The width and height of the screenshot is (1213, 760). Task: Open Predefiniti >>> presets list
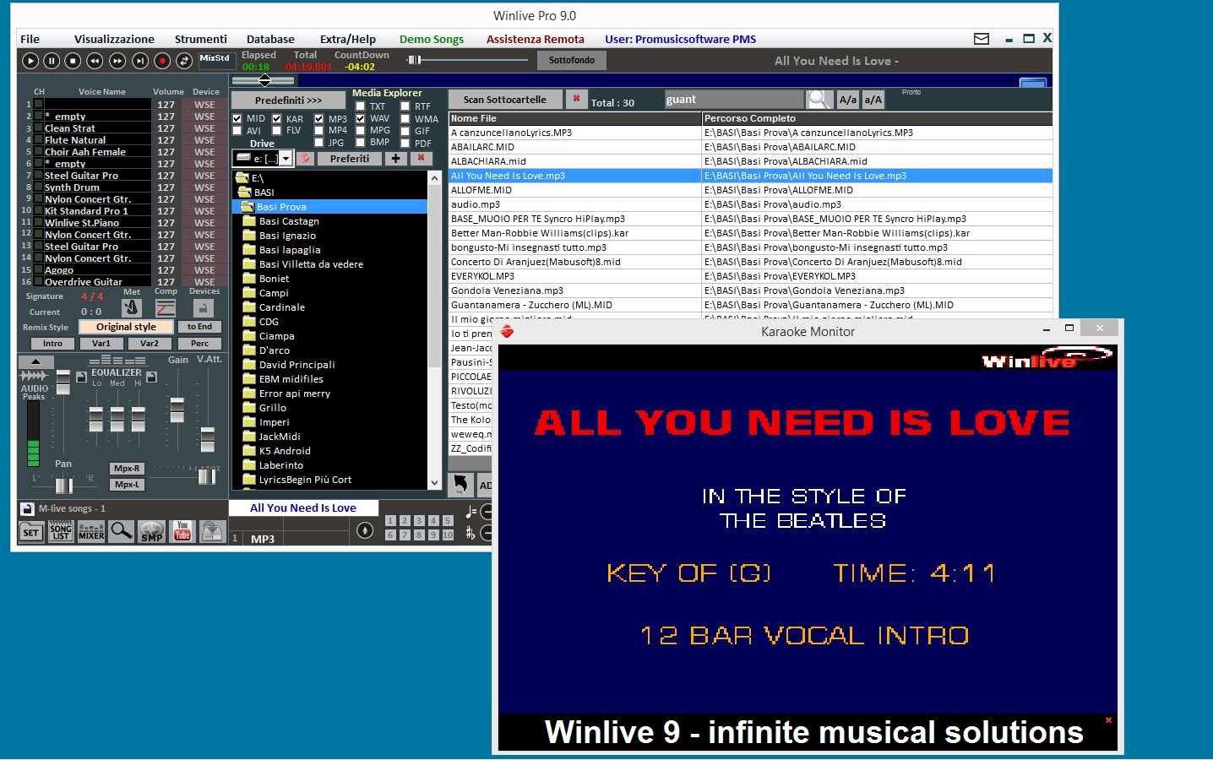tap(288, 100)
